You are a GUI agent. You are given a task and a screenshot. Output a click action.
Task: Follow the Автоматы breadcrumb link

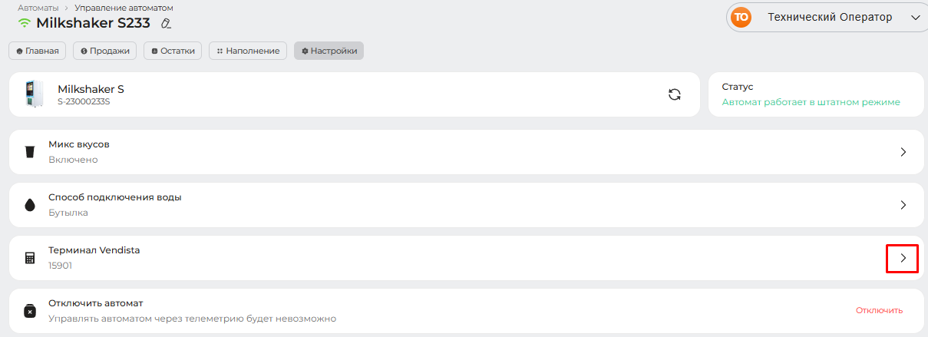click(38, 8)
